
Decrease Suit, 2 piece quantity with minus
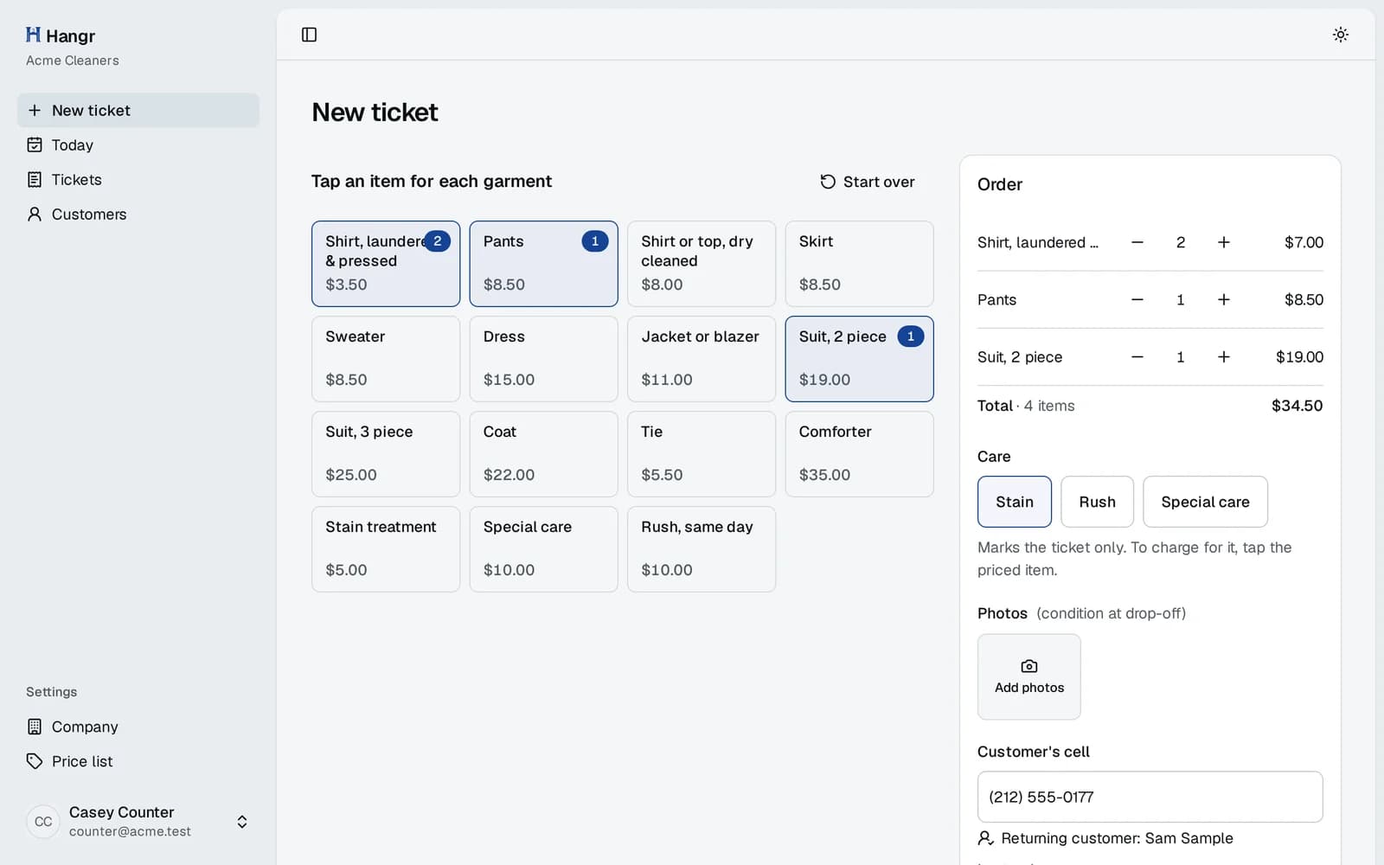click(x=1137, y=356)
